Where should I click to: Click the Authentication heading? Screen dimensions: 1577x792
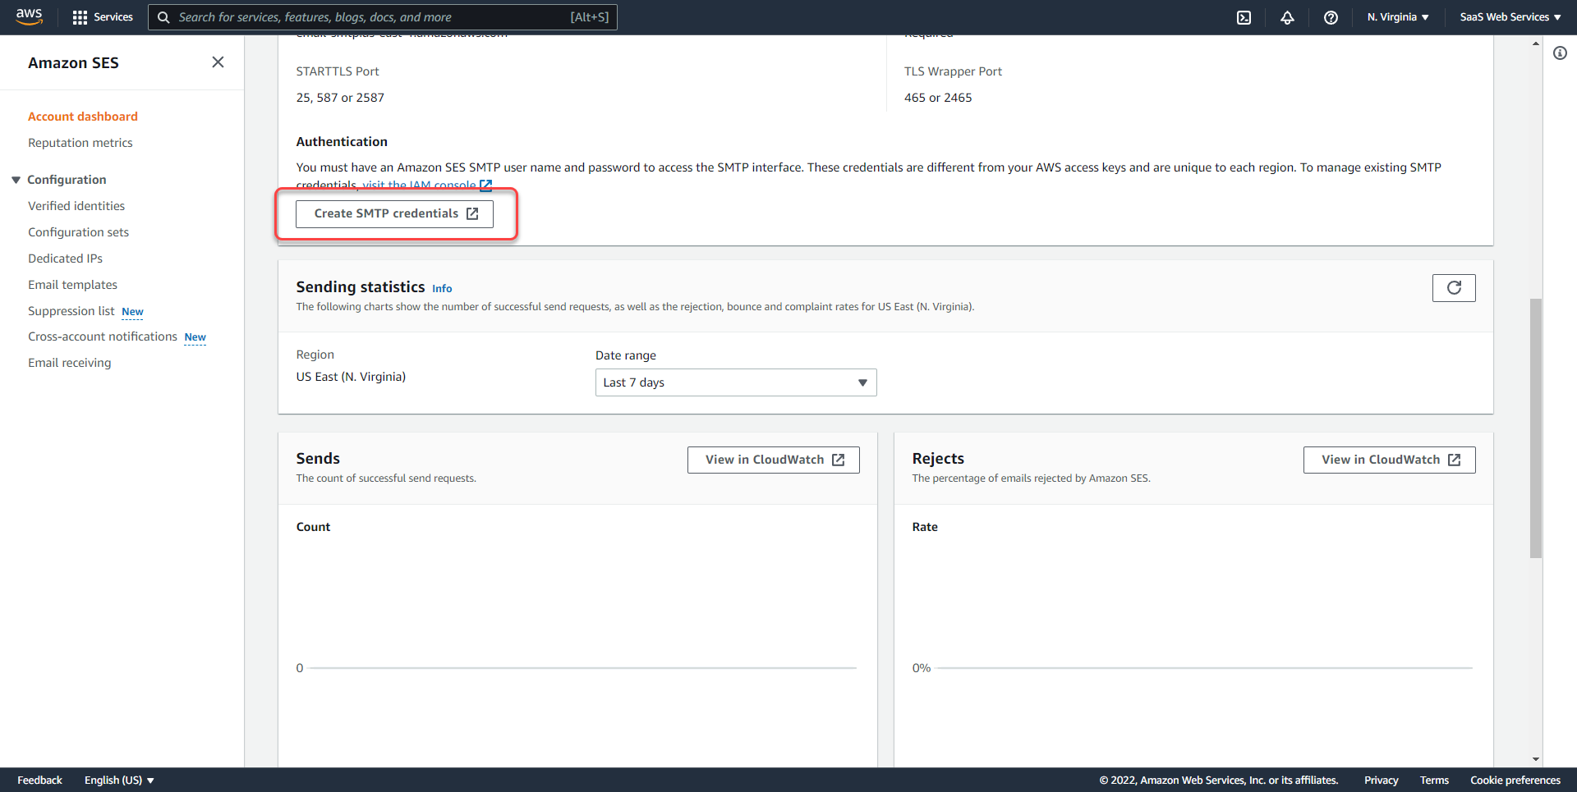(x=342, y=142)
